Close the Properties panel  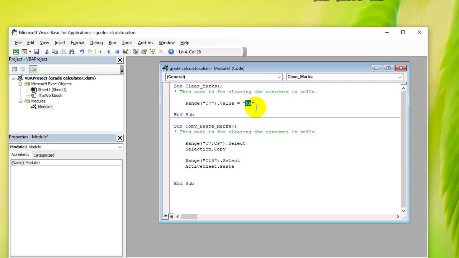[120, 138]
